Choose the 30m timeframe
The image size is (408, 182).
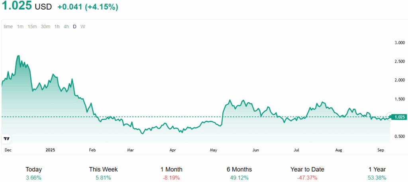(x=45, y=27)
